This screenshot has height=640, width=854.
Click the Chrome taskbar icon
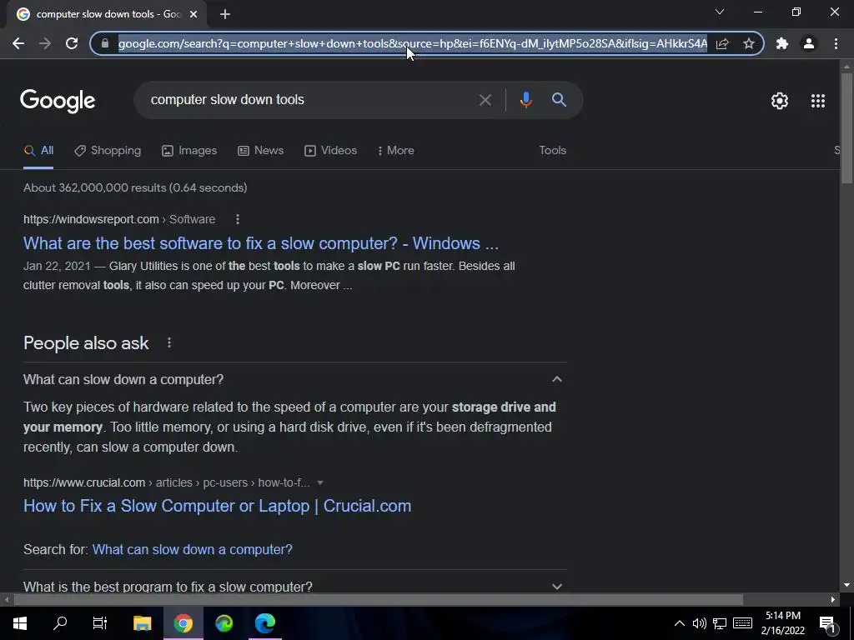[x=183, y=623]
